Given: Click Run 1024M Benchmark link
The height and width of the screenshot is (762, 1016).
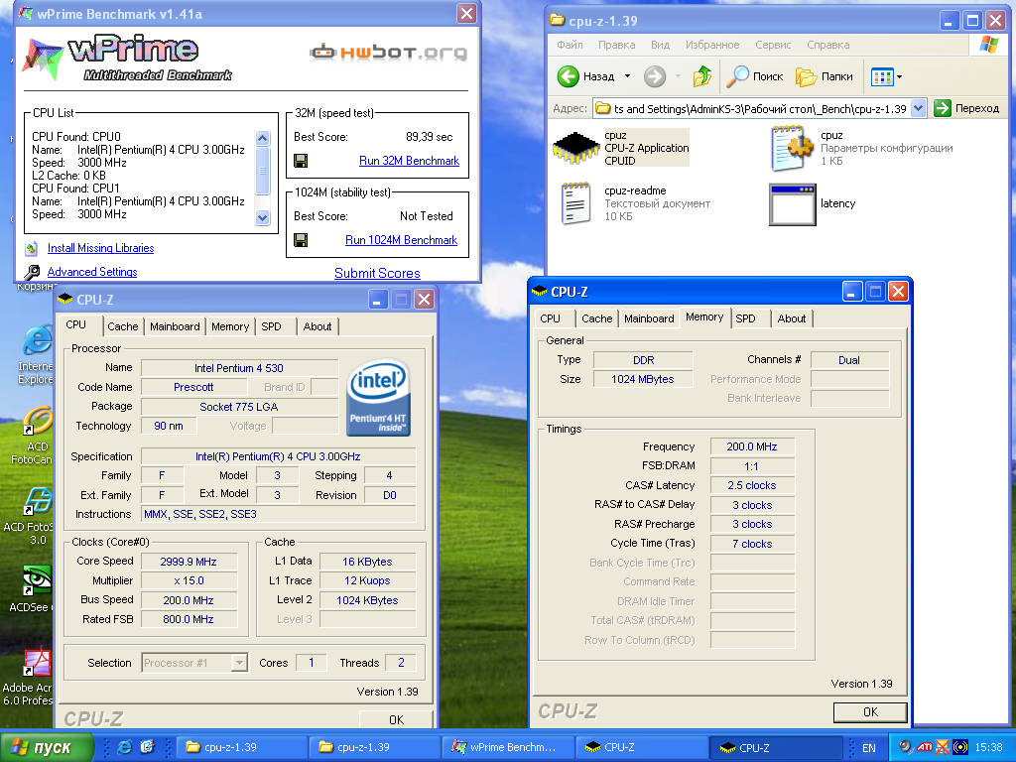Looking at the screenshot, I should (x=401, y=240).
